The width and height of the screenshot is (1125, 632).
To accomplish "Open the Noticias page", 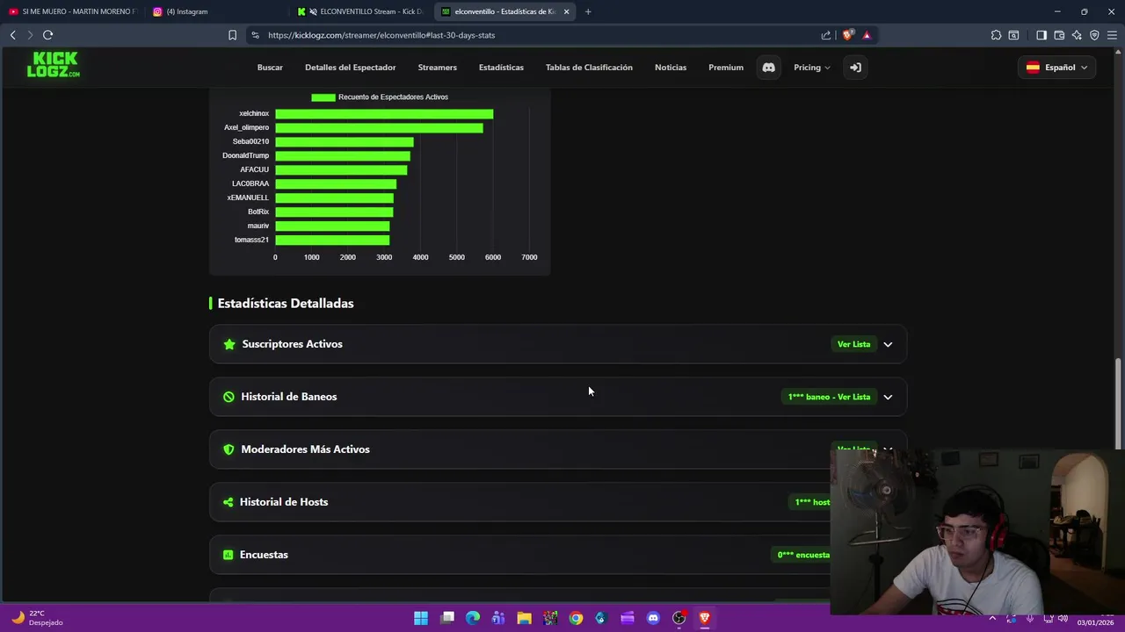I will [671, 68].
